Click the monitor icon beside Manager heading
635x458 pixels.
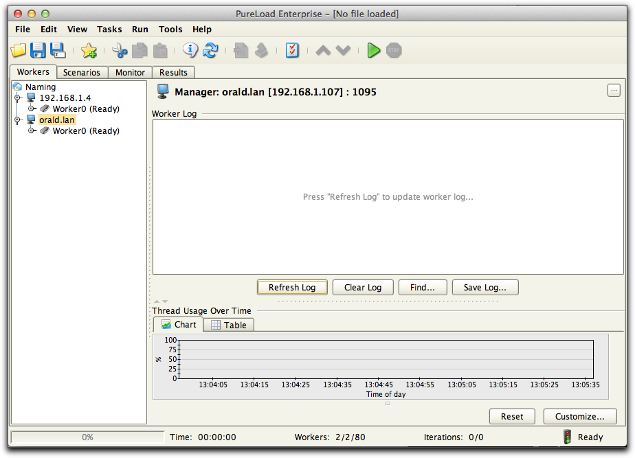coord(163,91)
